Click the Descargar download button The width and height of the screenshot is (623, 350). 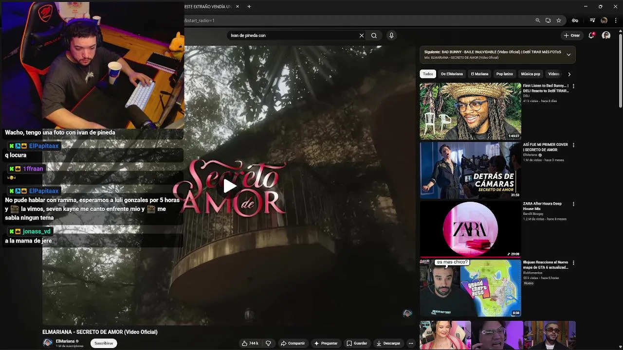[x=388, y=343]
